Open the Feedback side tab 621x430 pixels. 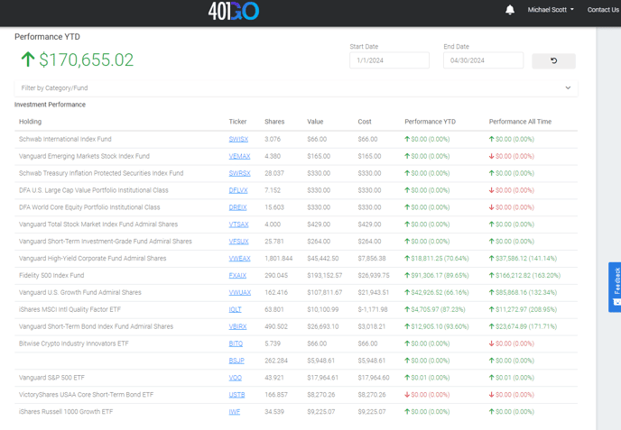616,286
